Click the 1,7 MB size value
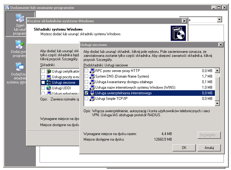 [x=207, y=76]
